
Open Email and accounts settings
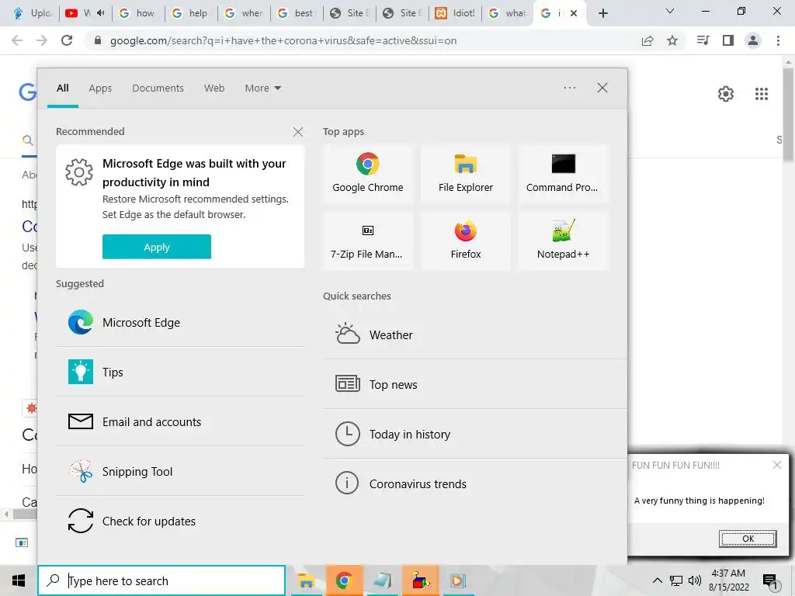(180, 421)
